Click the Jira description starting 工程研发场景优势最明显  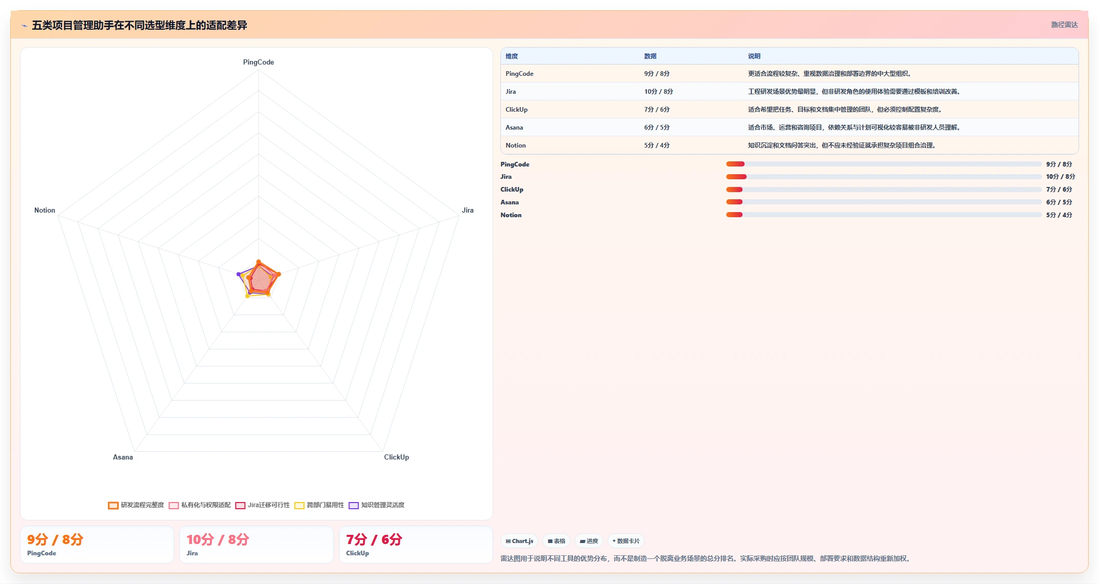click(x=855, y=92)
